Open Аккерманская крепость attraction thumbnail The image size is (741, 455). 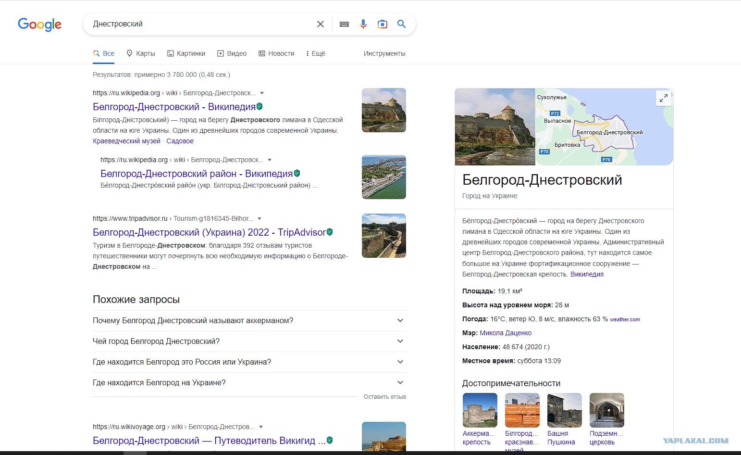coord(480,410)
